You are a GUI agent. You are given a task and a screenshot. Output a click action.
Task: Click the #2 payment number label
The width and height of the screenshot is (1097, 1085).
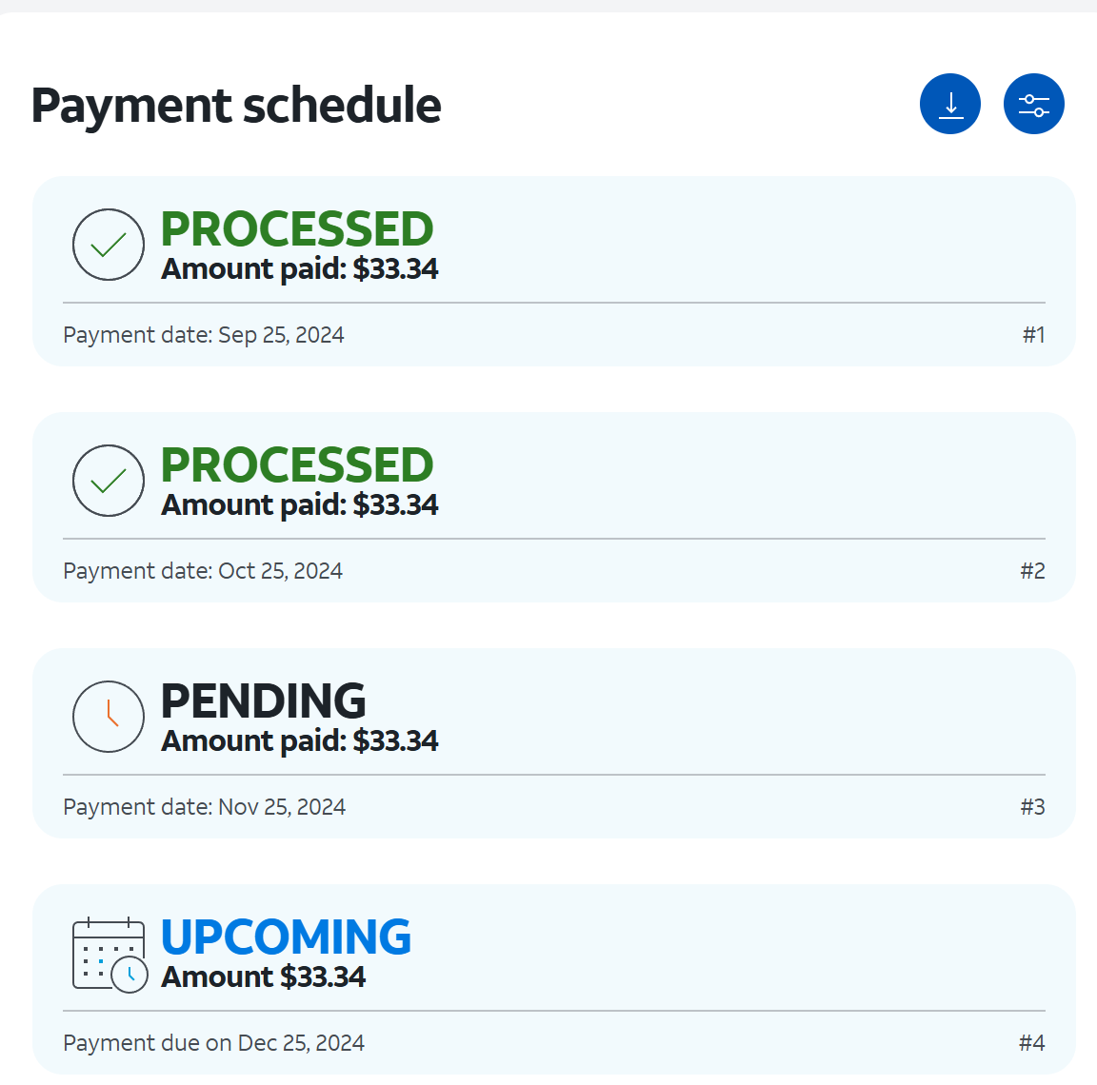tap(1032, 571)
